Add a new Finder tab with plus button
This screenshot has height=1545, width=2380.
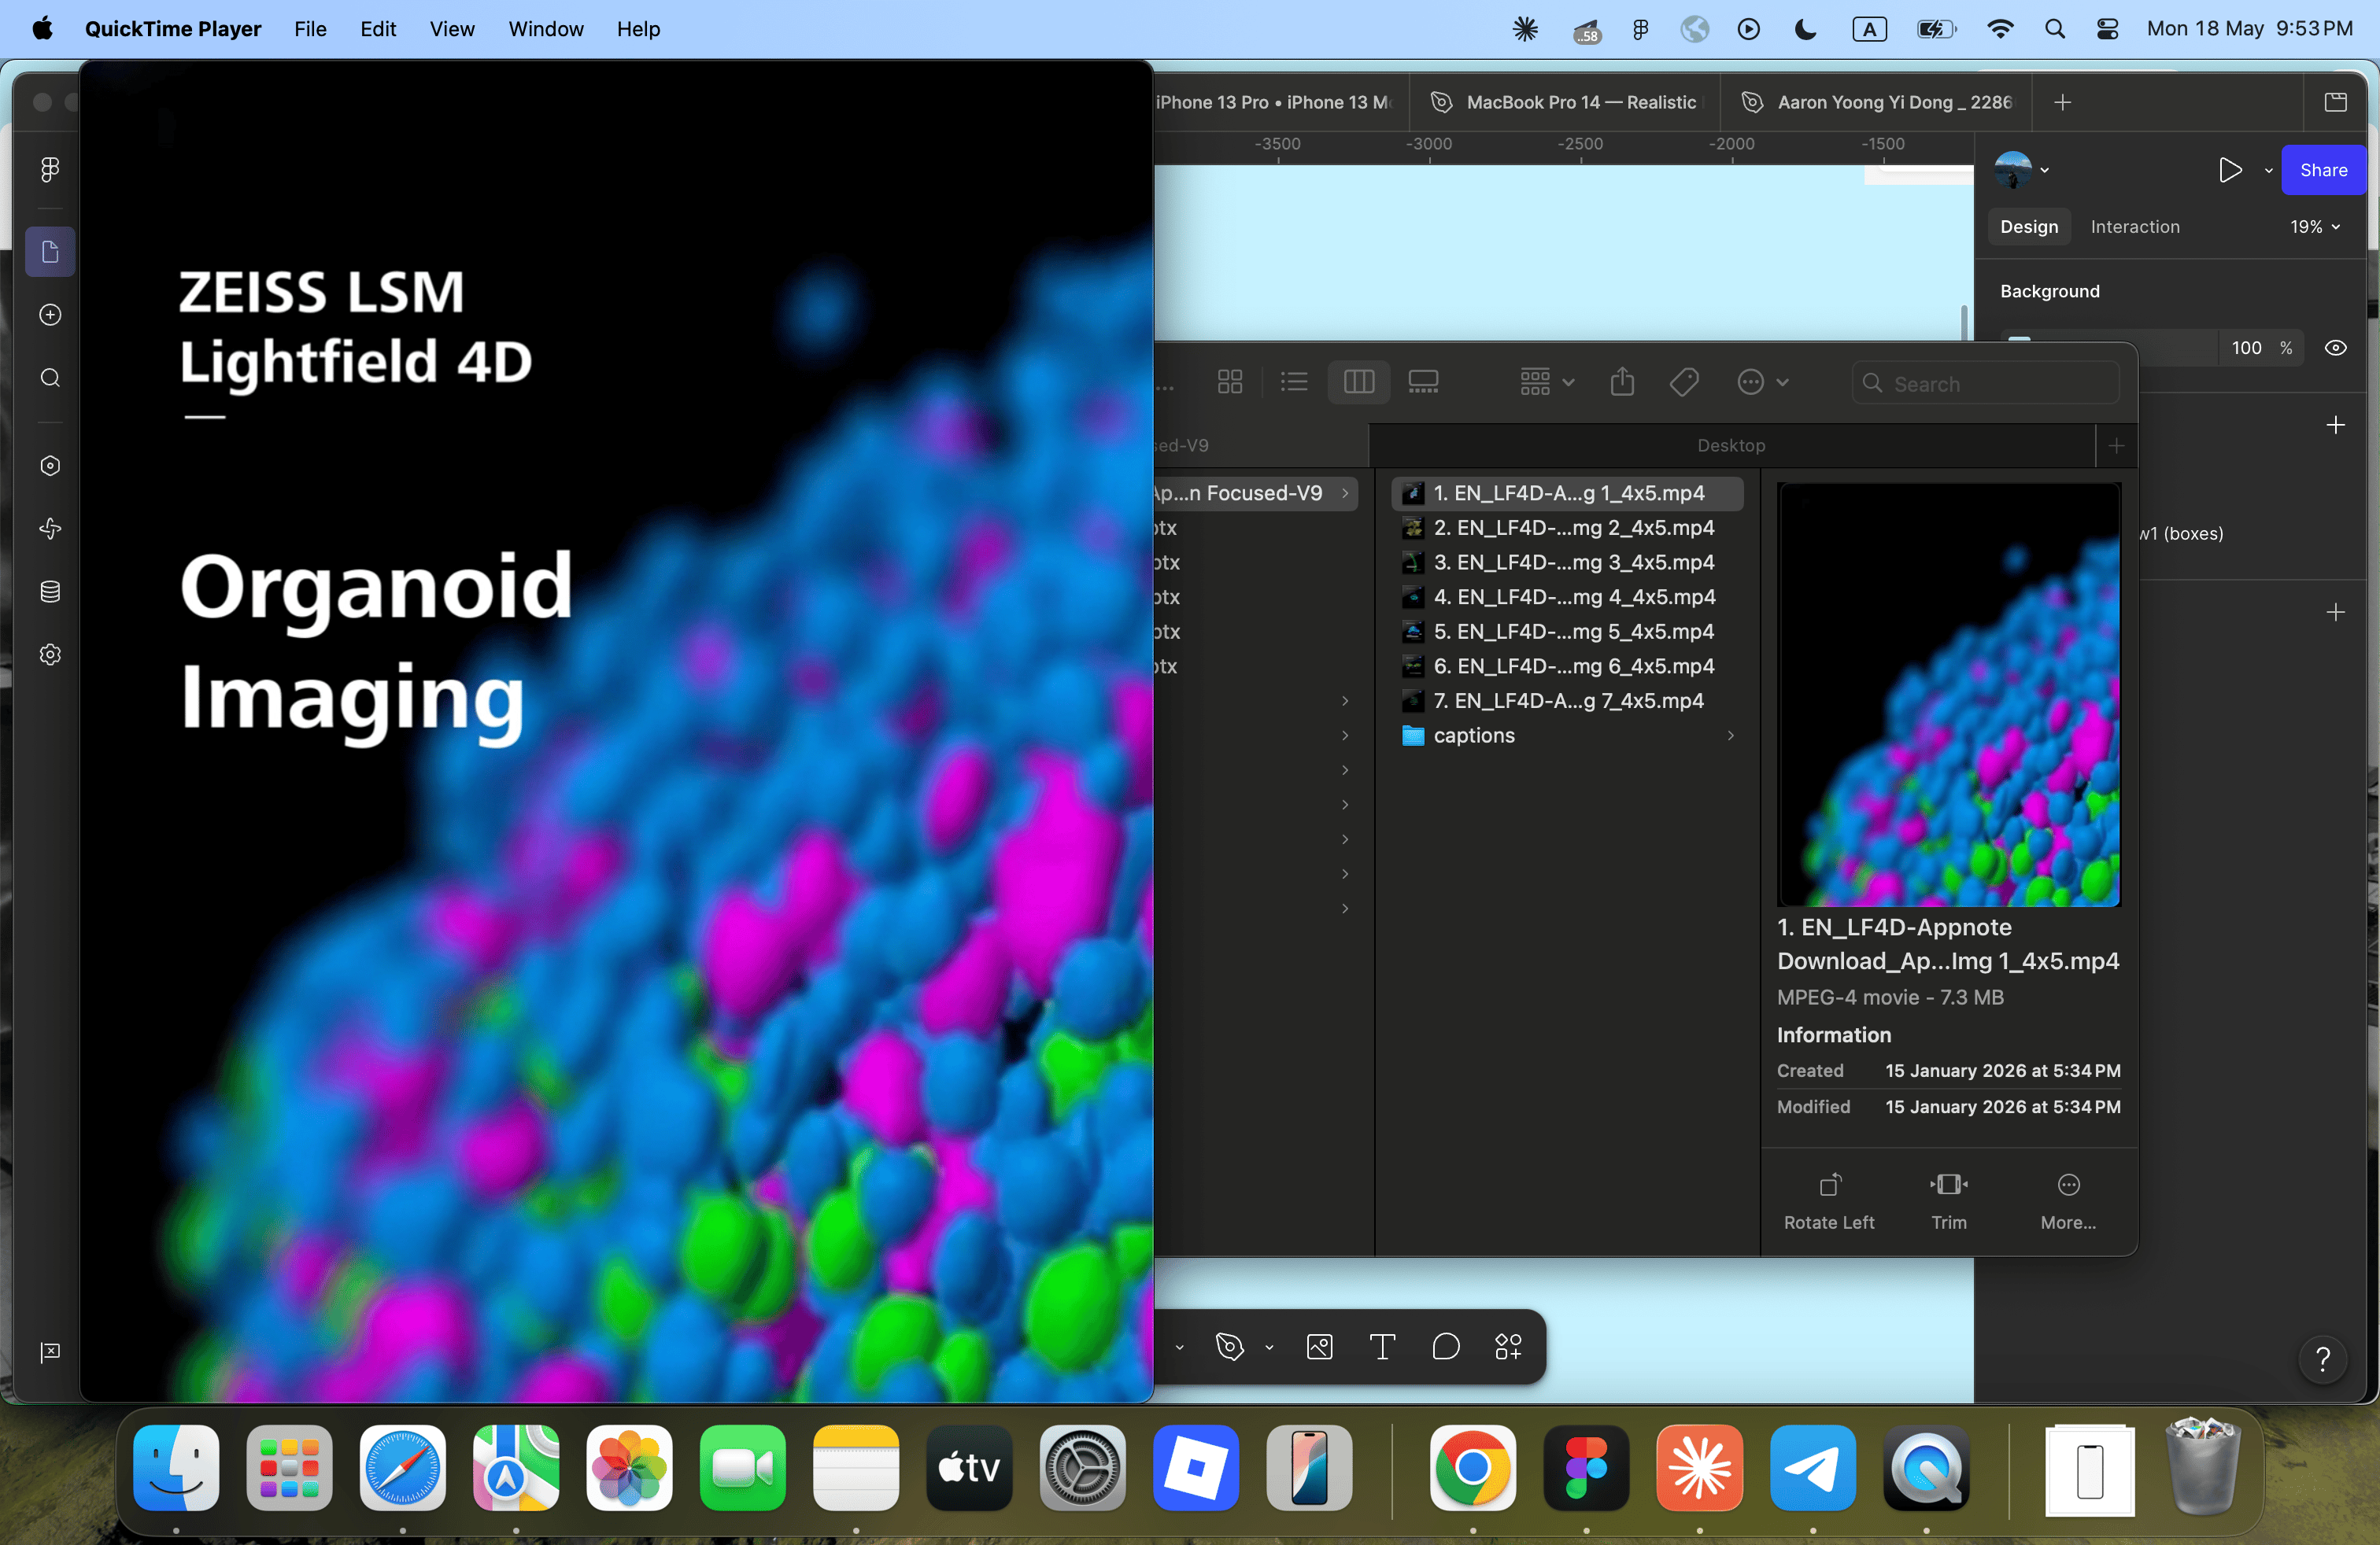pyautogui.click(x=2116, y=446)
